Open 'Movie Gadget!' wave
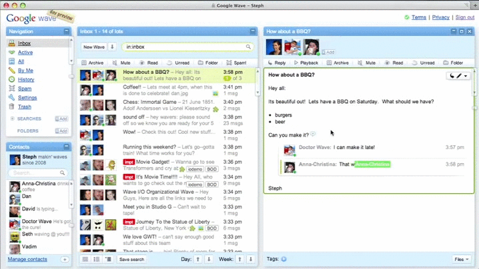 (167, 165)
